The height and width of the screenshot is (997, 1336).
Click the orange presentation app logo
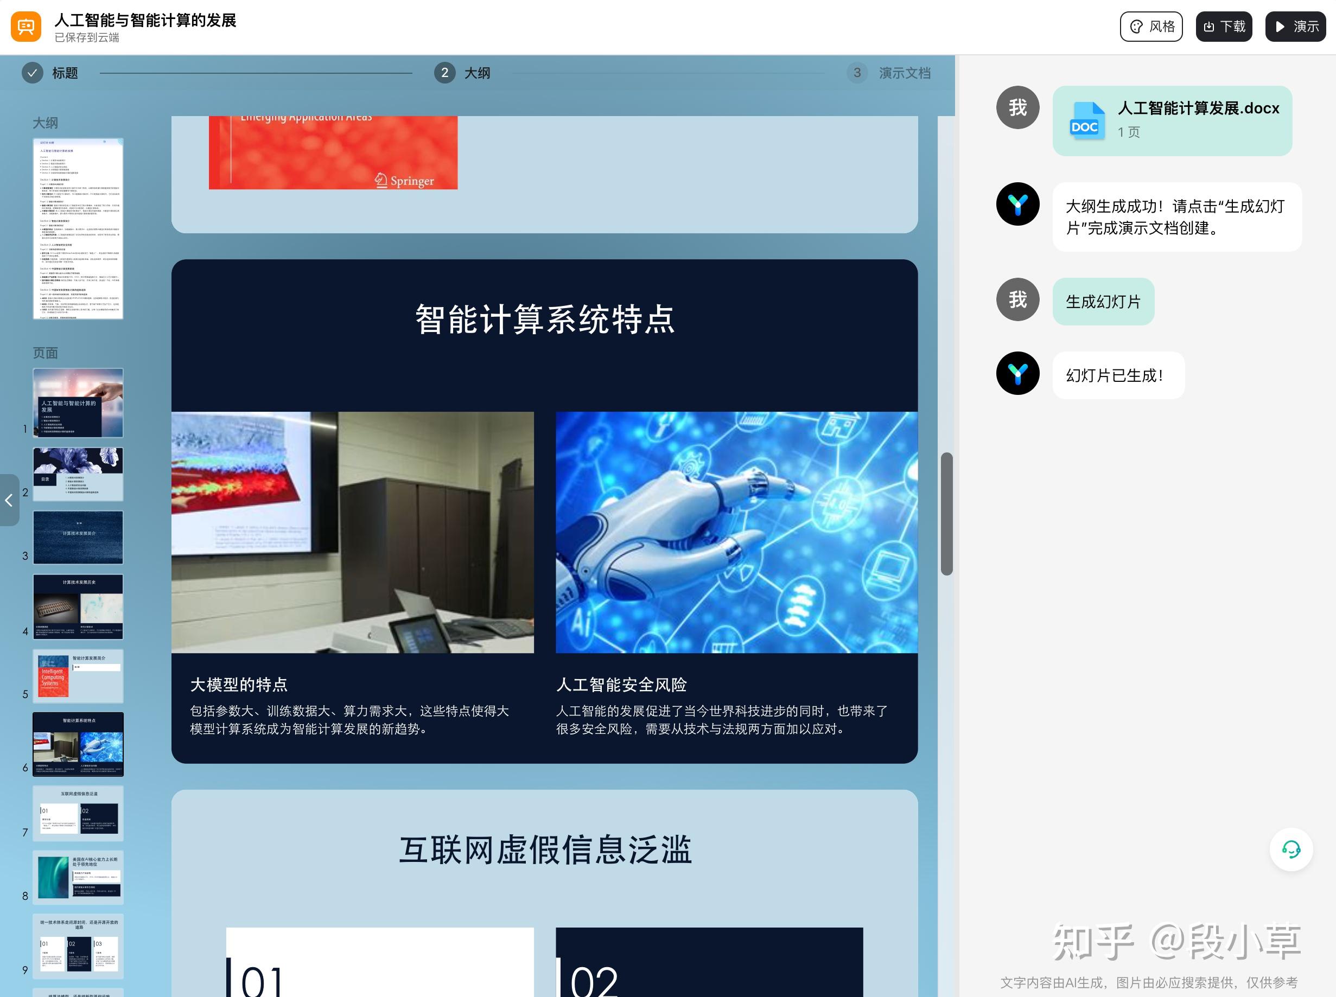(26, 27)
